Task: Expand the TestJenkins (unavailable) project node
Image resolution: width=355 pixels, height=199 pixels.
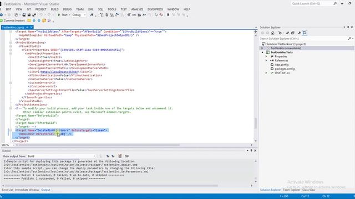Action: tap(262, 48)
